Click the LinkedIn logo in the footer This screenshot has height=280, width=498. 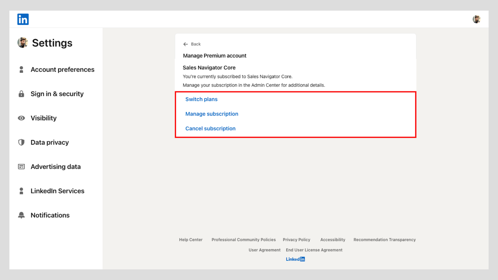[295, 259]
